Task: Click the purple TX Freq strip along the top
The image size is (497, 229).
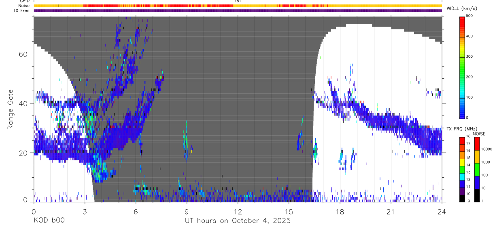Action: point(238,11)
